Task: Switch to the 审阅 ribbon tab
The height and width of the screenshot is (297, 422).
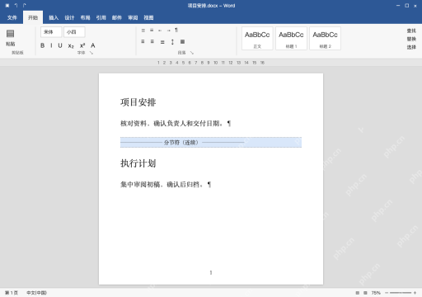Action: tap(133, 17)
